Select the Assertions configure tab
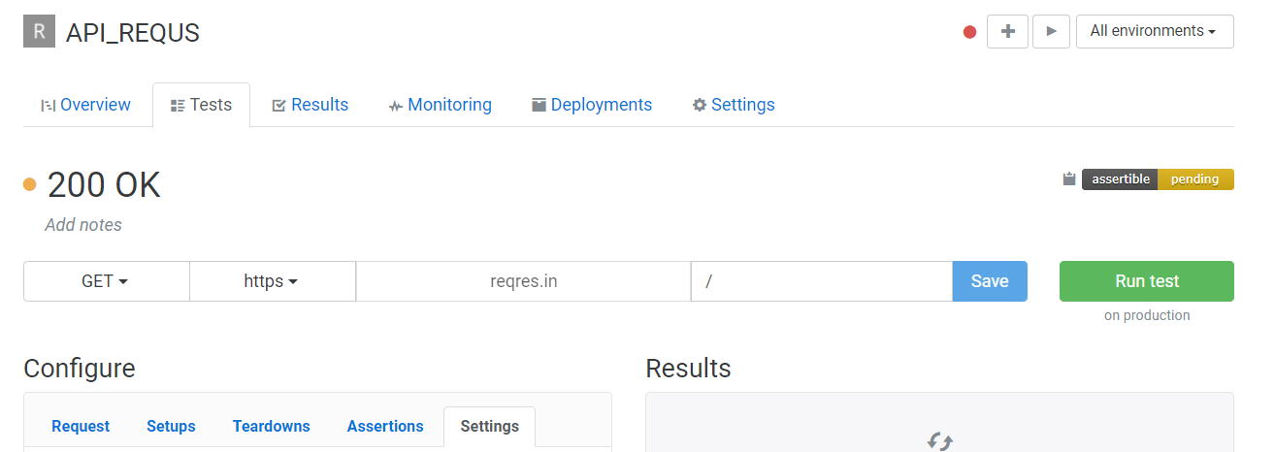The width and height of the screenshot is (1275, 452). 385,426
